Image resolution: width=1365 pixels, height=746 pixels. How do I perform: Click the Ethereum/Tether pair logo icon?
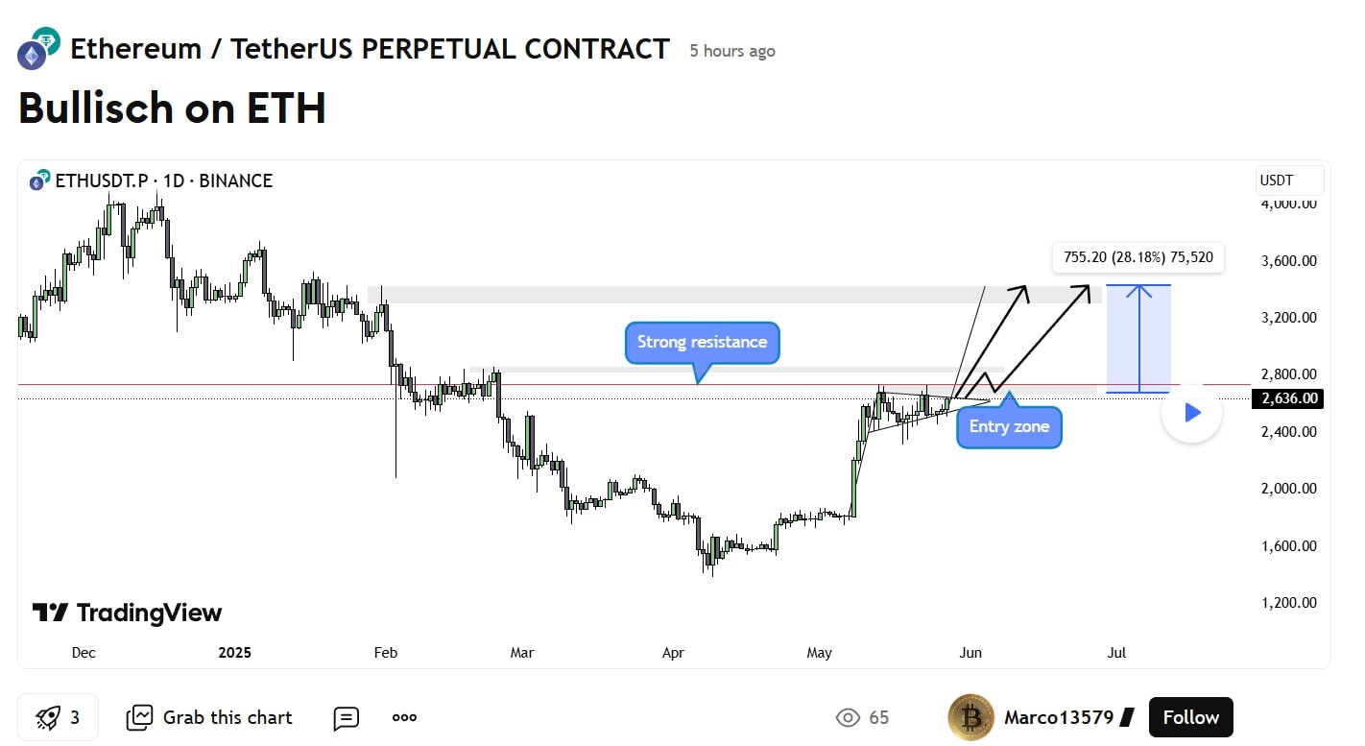pos(38,48)
